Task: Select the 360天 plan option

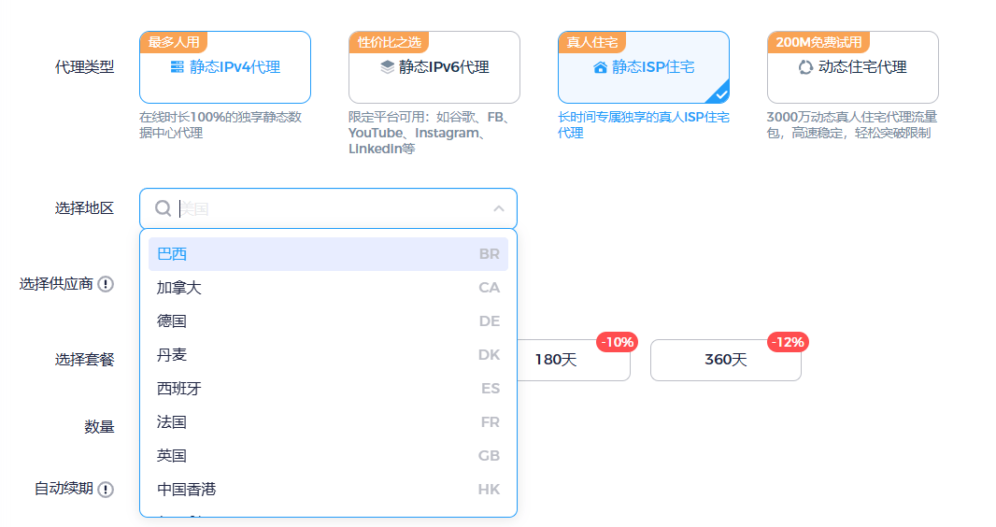Action: [725, 360]
